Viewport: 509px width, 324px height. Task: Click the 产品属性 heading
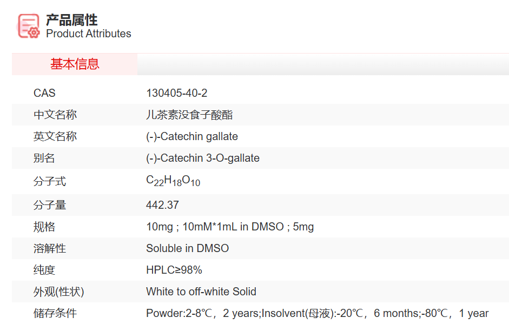(x=72, y=20)
